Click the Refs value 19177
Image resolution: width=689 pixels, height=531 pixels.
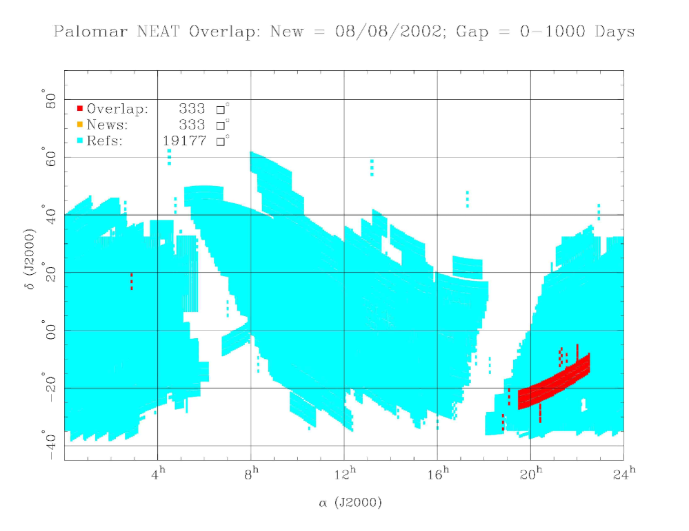(x=184, y=141)
